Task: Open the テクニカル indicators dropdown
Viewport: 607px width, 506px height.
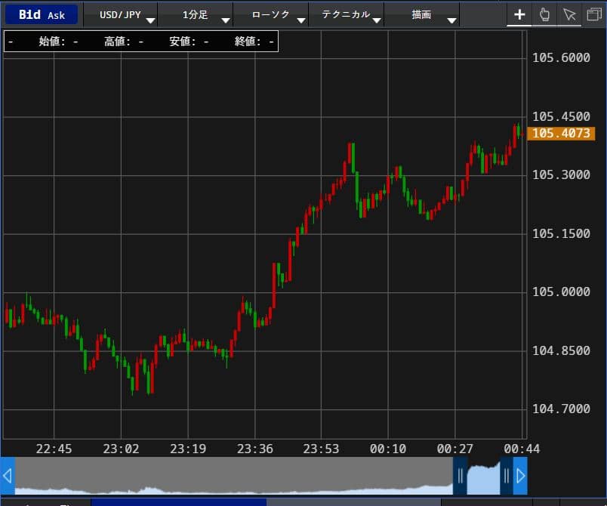Action: pyautogui.click(x=346, y=14)
